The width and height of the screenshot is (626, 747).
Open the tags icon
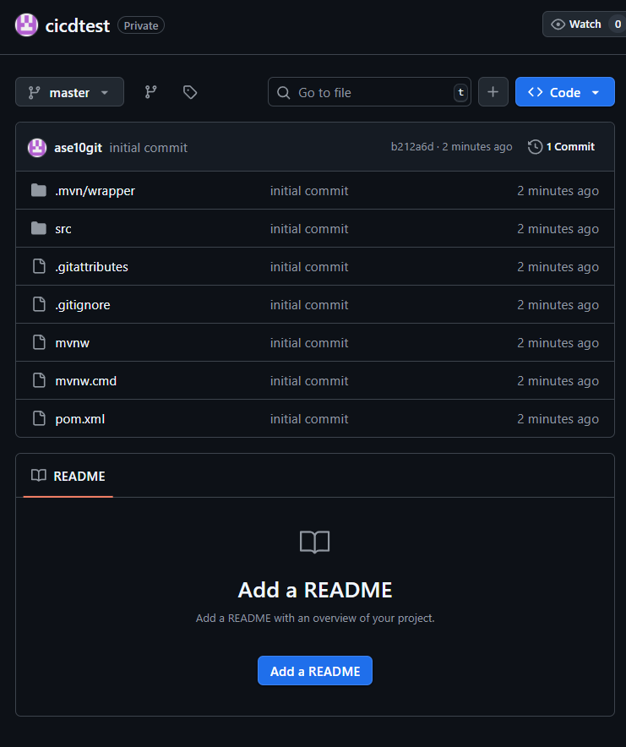[x=190, y=92]
